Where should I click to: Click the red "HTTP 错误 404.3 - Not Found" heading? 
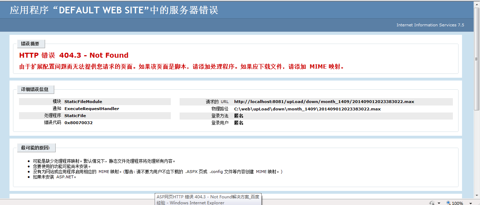pyautogui.click(x=74, y=55)
